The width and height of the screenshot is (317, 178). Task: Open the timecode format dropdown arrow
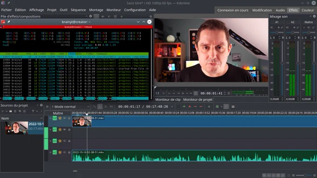pyautogui.click(x=172, y=107)
